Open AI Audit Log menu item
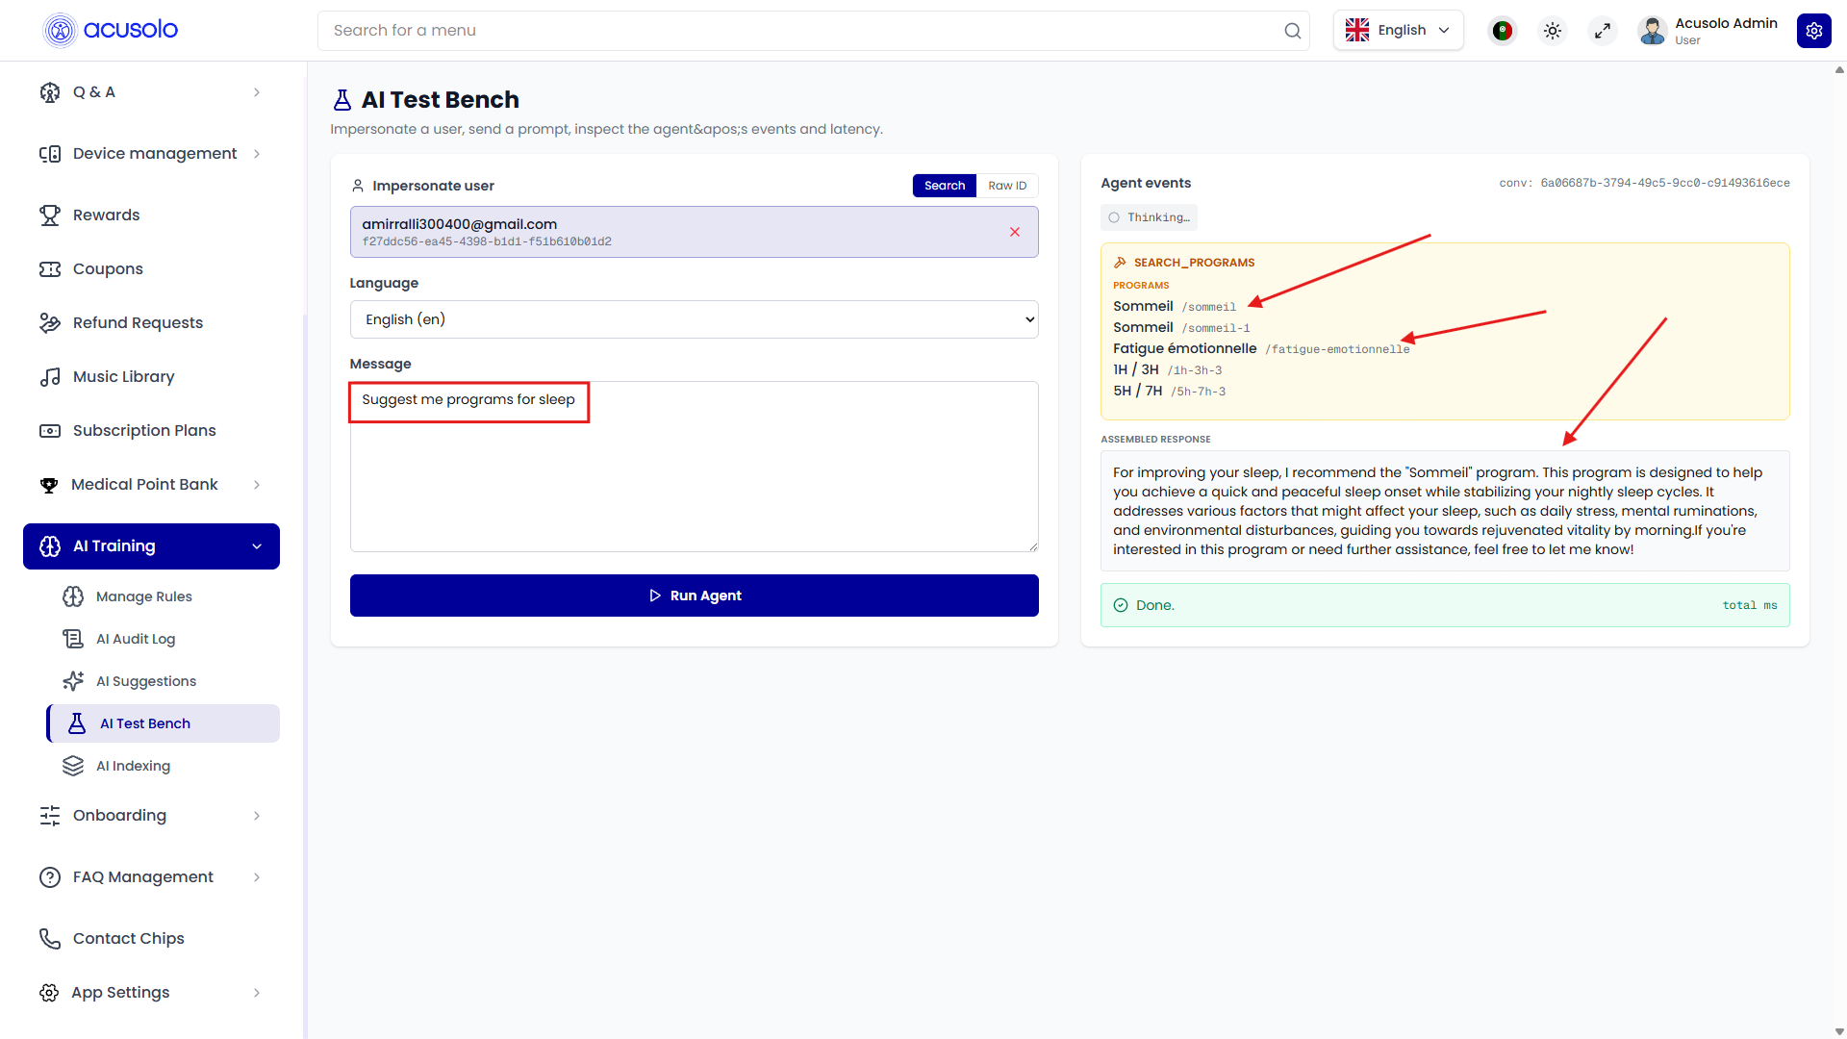1847x1039 pixels. coord(164,639)
